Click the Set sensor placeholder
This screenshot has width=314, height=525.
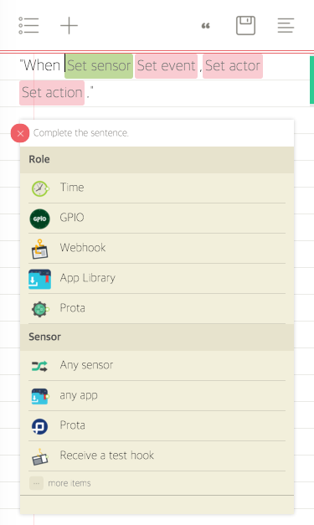(x=99, y=66)
